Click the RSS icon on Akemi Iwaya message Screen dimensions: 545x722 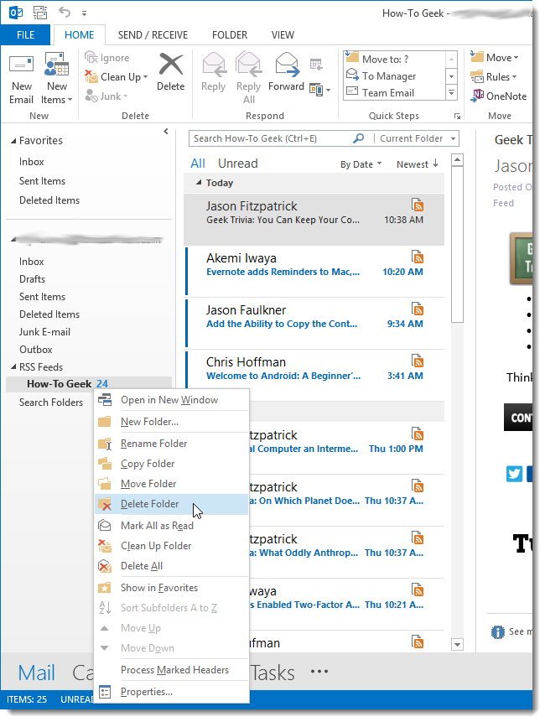point(417,257)
